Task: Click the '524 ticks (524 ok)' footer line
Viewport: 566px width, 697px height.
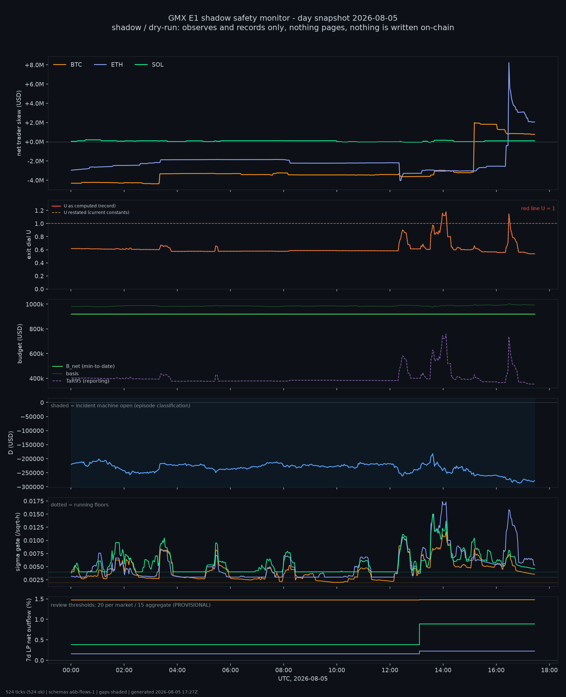Action: 102,692
